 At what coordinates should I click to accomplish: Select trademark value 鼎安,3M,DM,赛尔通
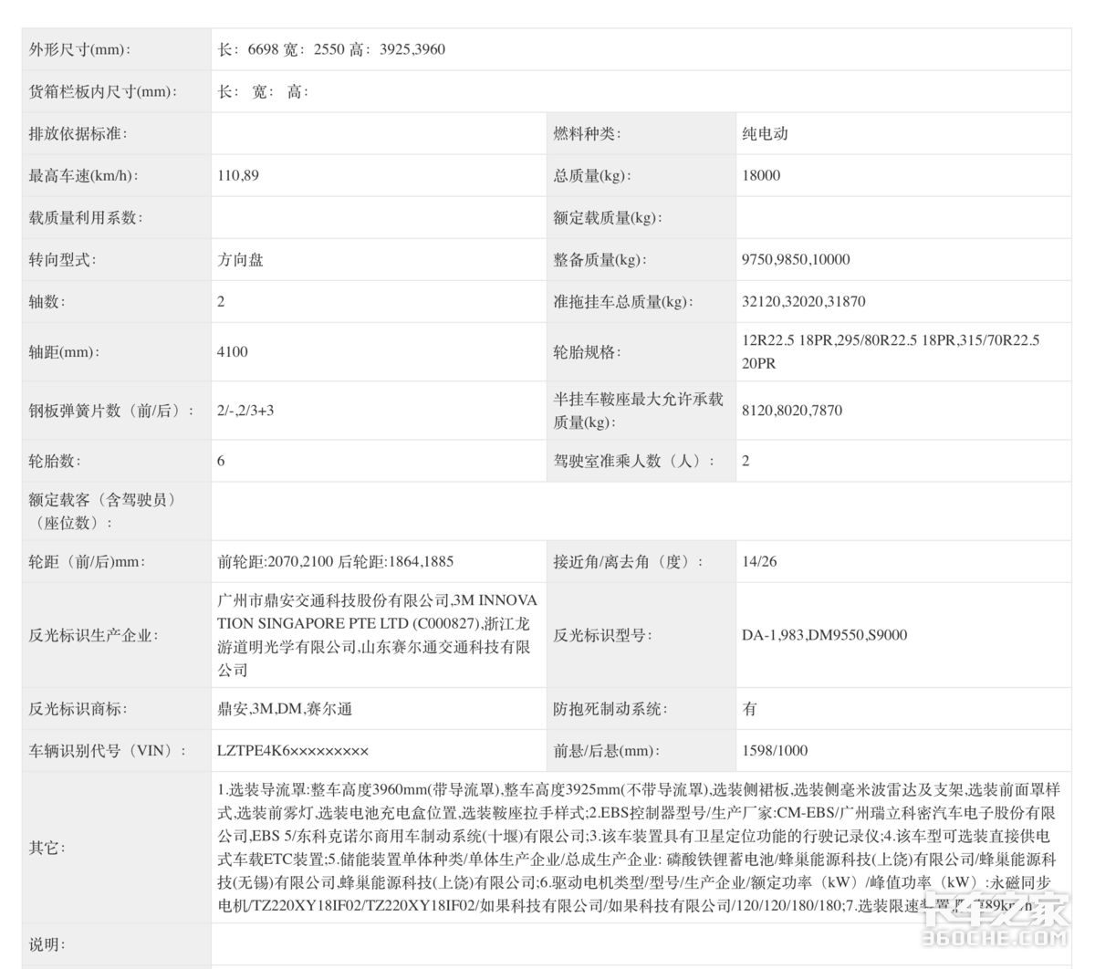[x=285, y=709]
